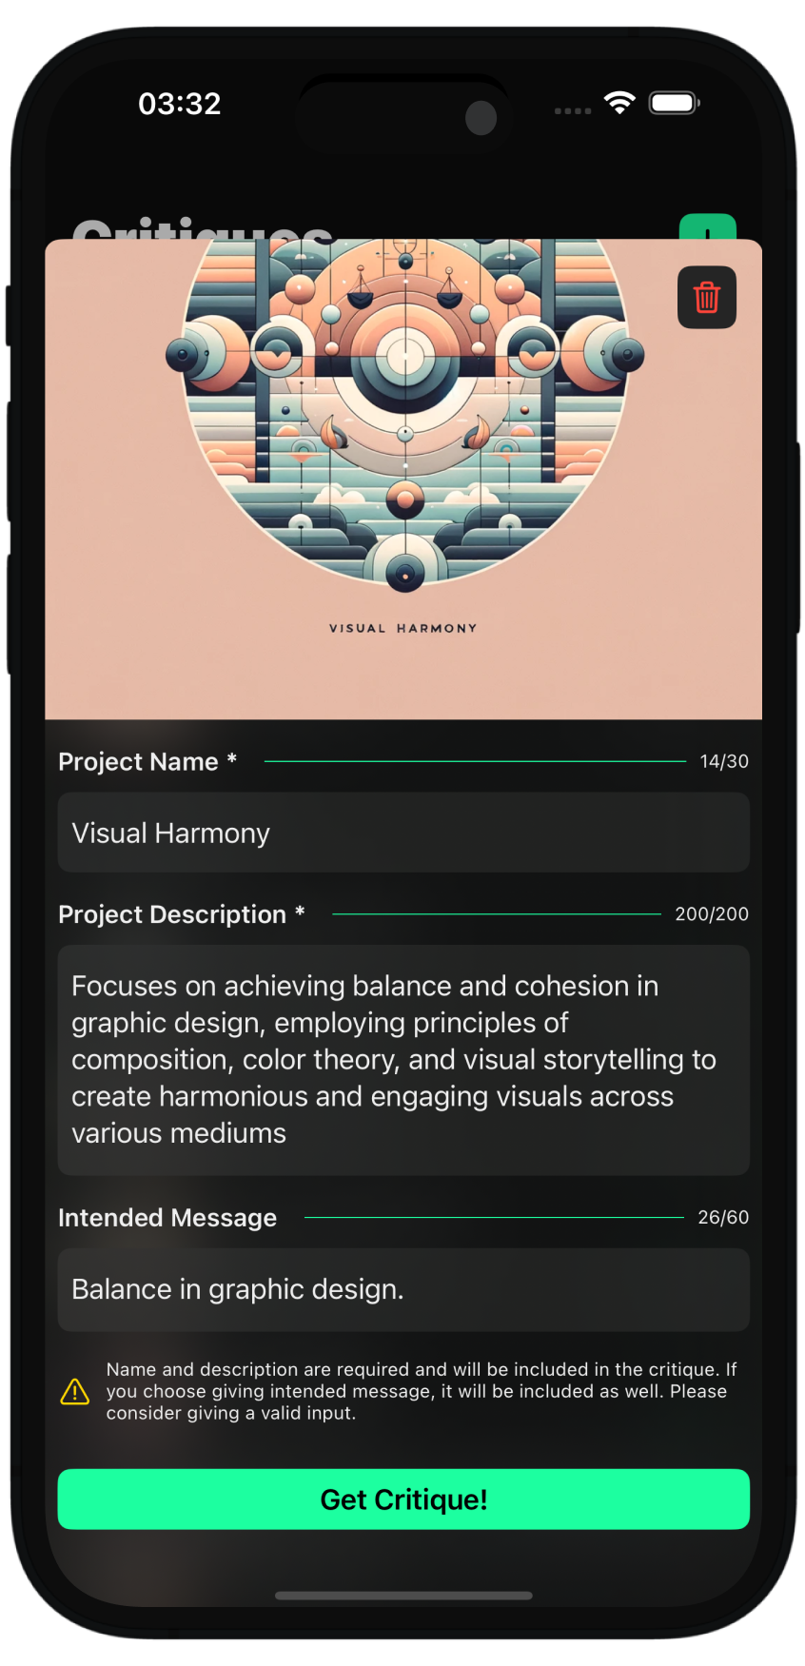805x1666 pixels.
Task: Click the Critiques heading behind the sheet
Action: point(202,229)
